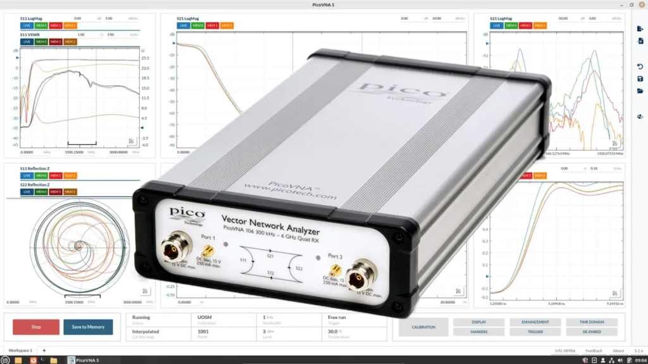Click the open folder icon in sidebar
Viewport: 648px width, 364px height.
[x=640, y=91]
